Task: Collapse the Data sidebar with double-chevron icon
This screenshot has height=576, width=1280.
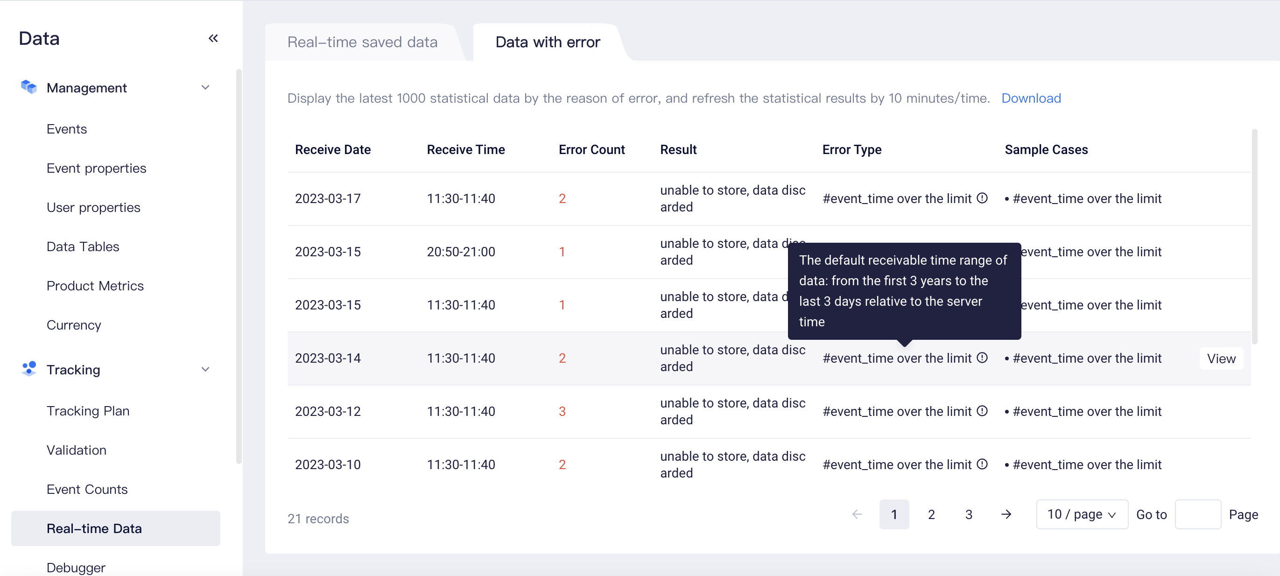Action: pyautogui.click(x=213, y=38)
